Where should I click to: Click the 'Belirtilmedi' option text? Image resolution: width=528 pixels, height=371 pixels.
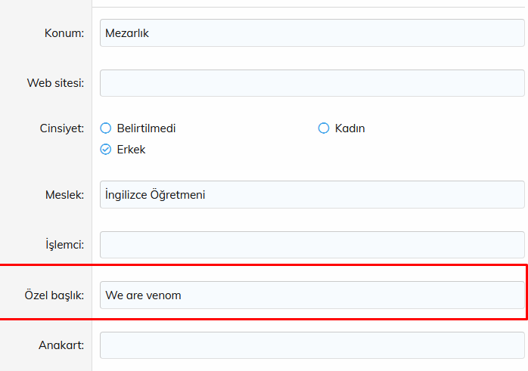(146, 128)
